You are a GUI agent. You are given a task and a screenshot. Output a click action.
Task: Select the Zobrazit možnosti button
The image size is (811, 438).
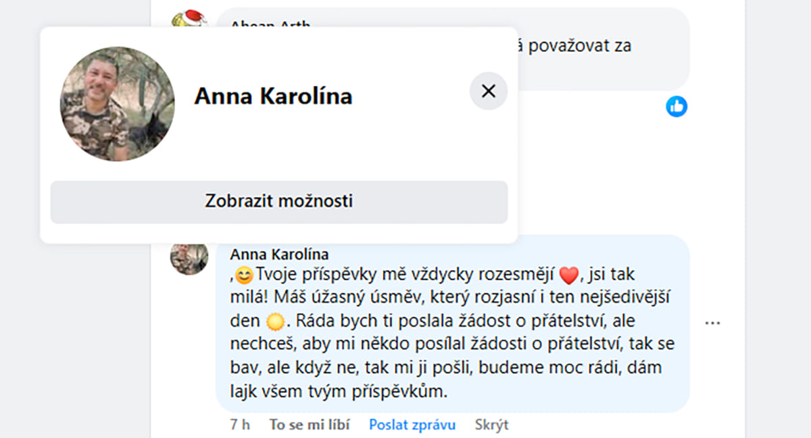click(x=278, y=202)
